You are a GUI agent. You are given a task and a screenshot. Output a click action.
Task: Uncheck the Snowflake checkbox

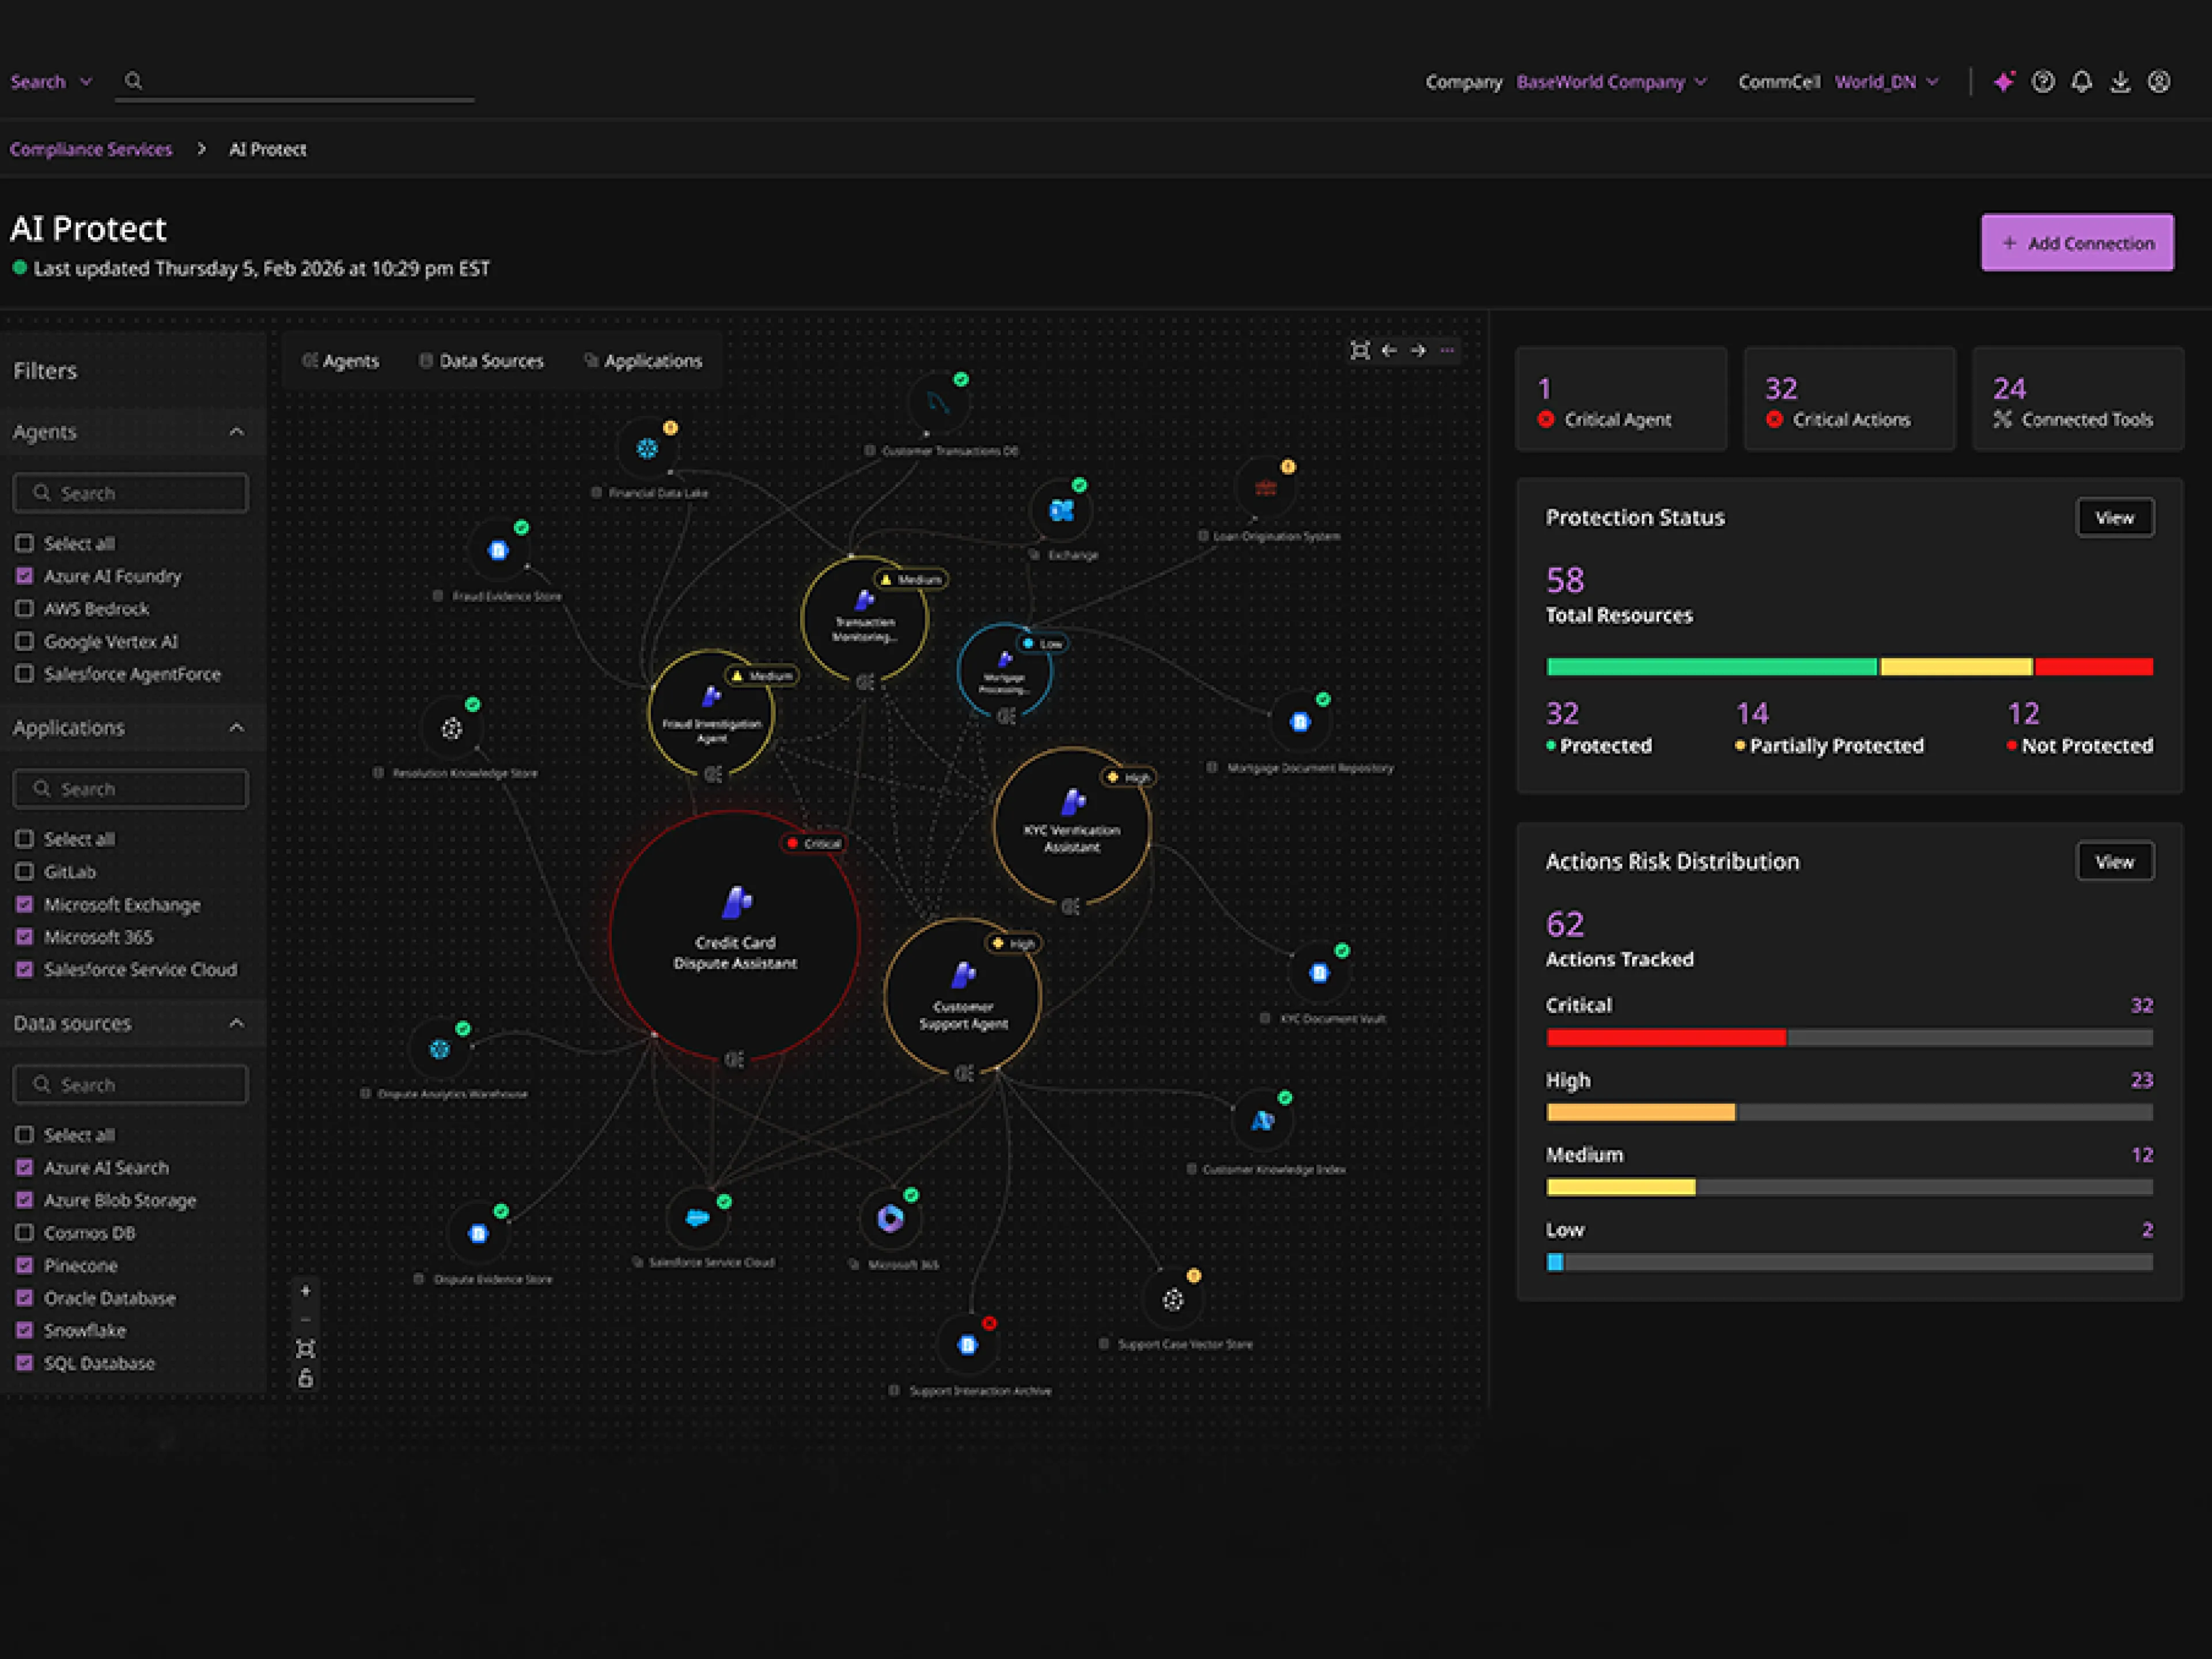click(25, 1331)
